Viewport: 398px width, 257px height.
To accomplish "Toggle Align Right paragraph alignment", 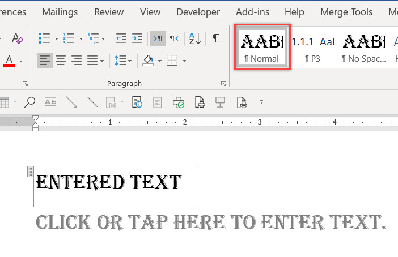I will pyautogui.click(x=76, y=61).
